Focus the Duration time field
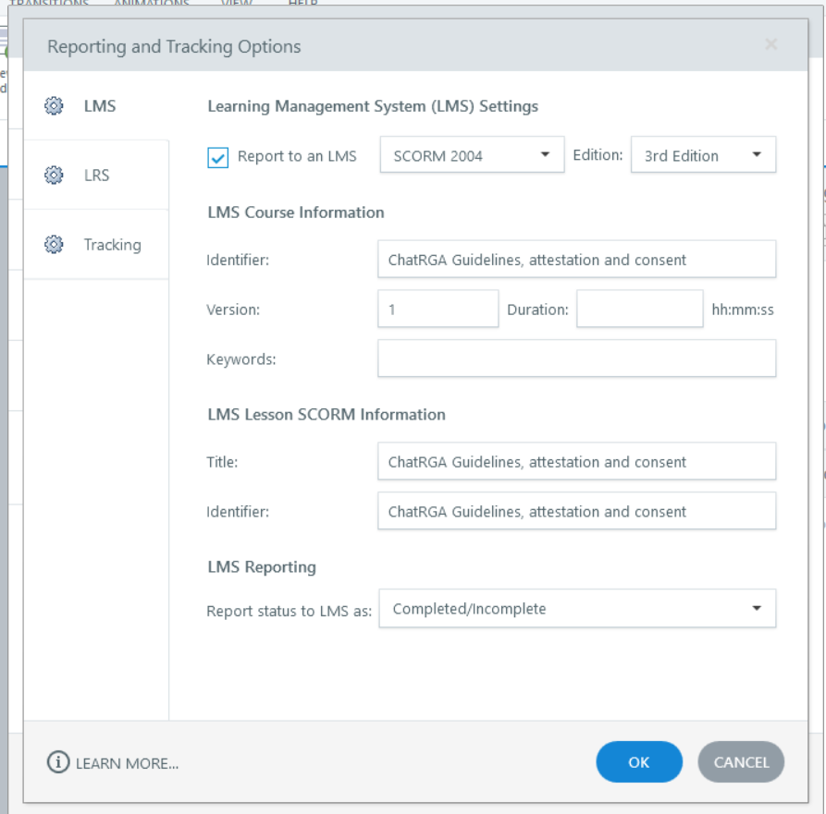Screen dimensions: 826x814 click(x=639, y=310)
